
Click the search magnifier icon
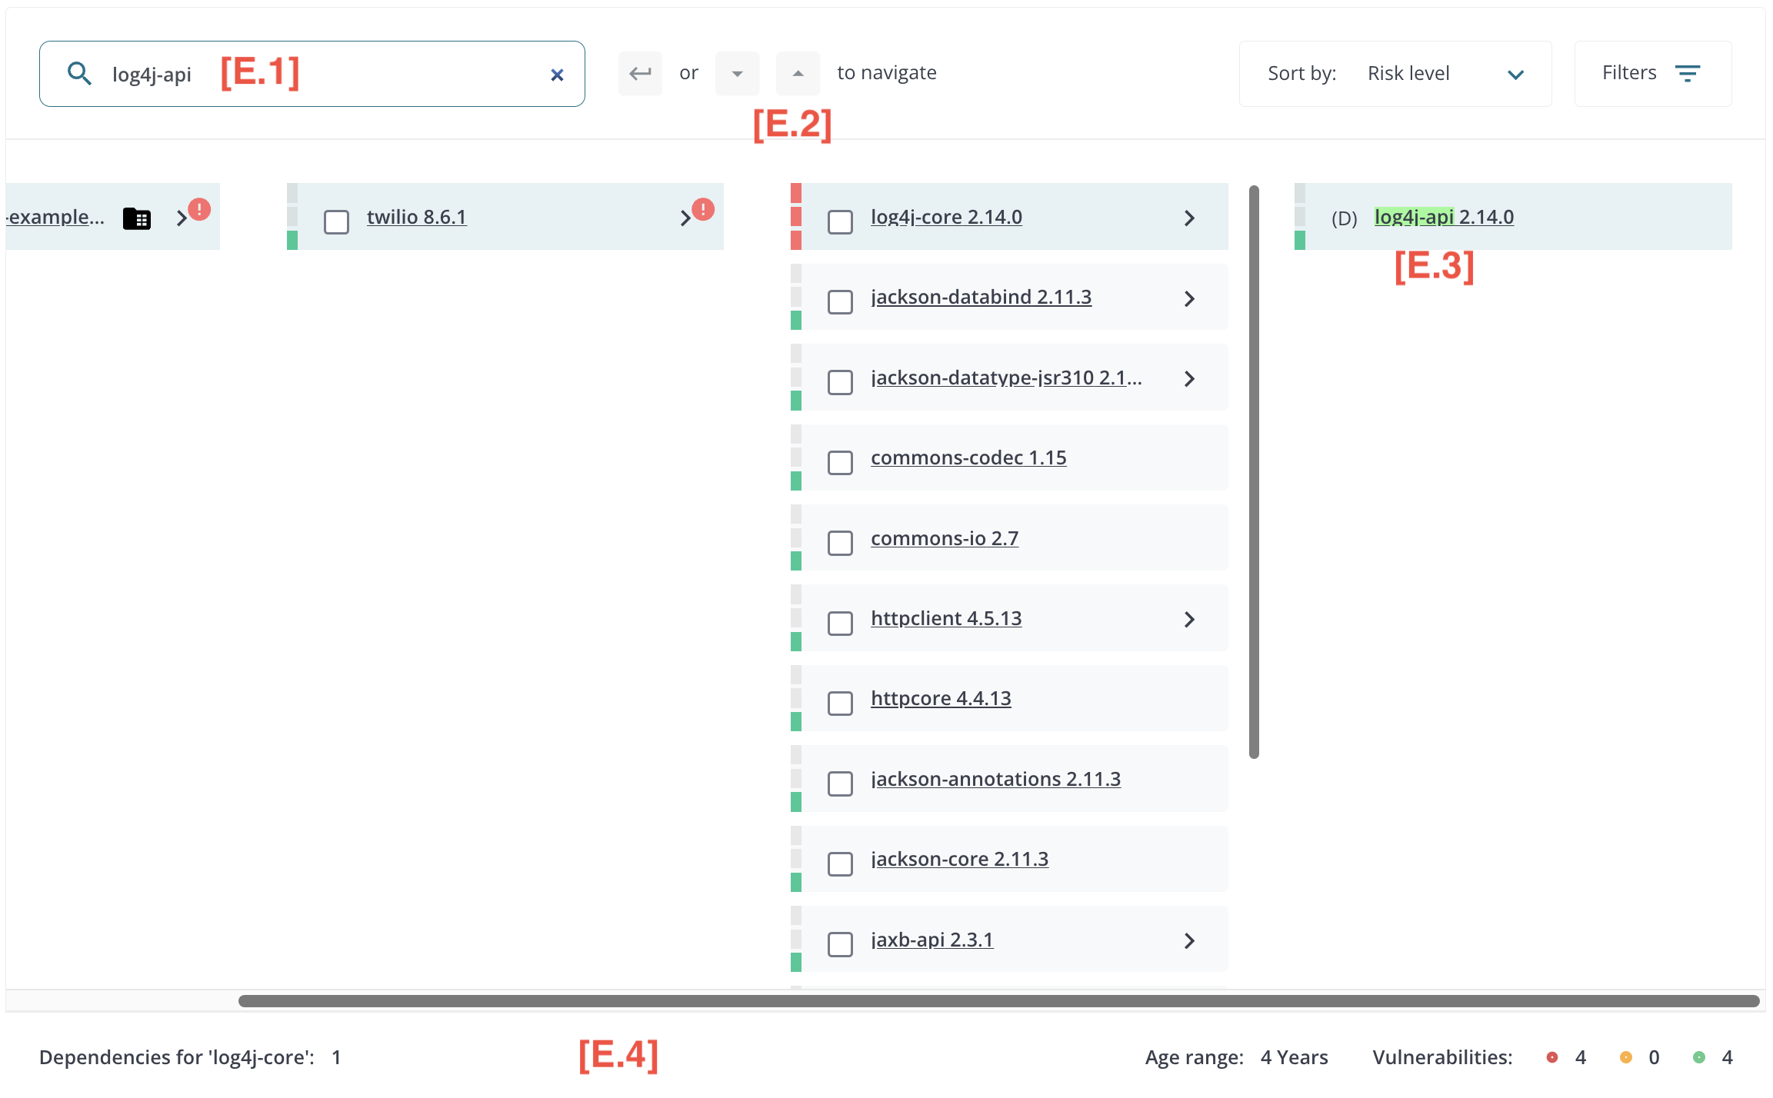79,74
